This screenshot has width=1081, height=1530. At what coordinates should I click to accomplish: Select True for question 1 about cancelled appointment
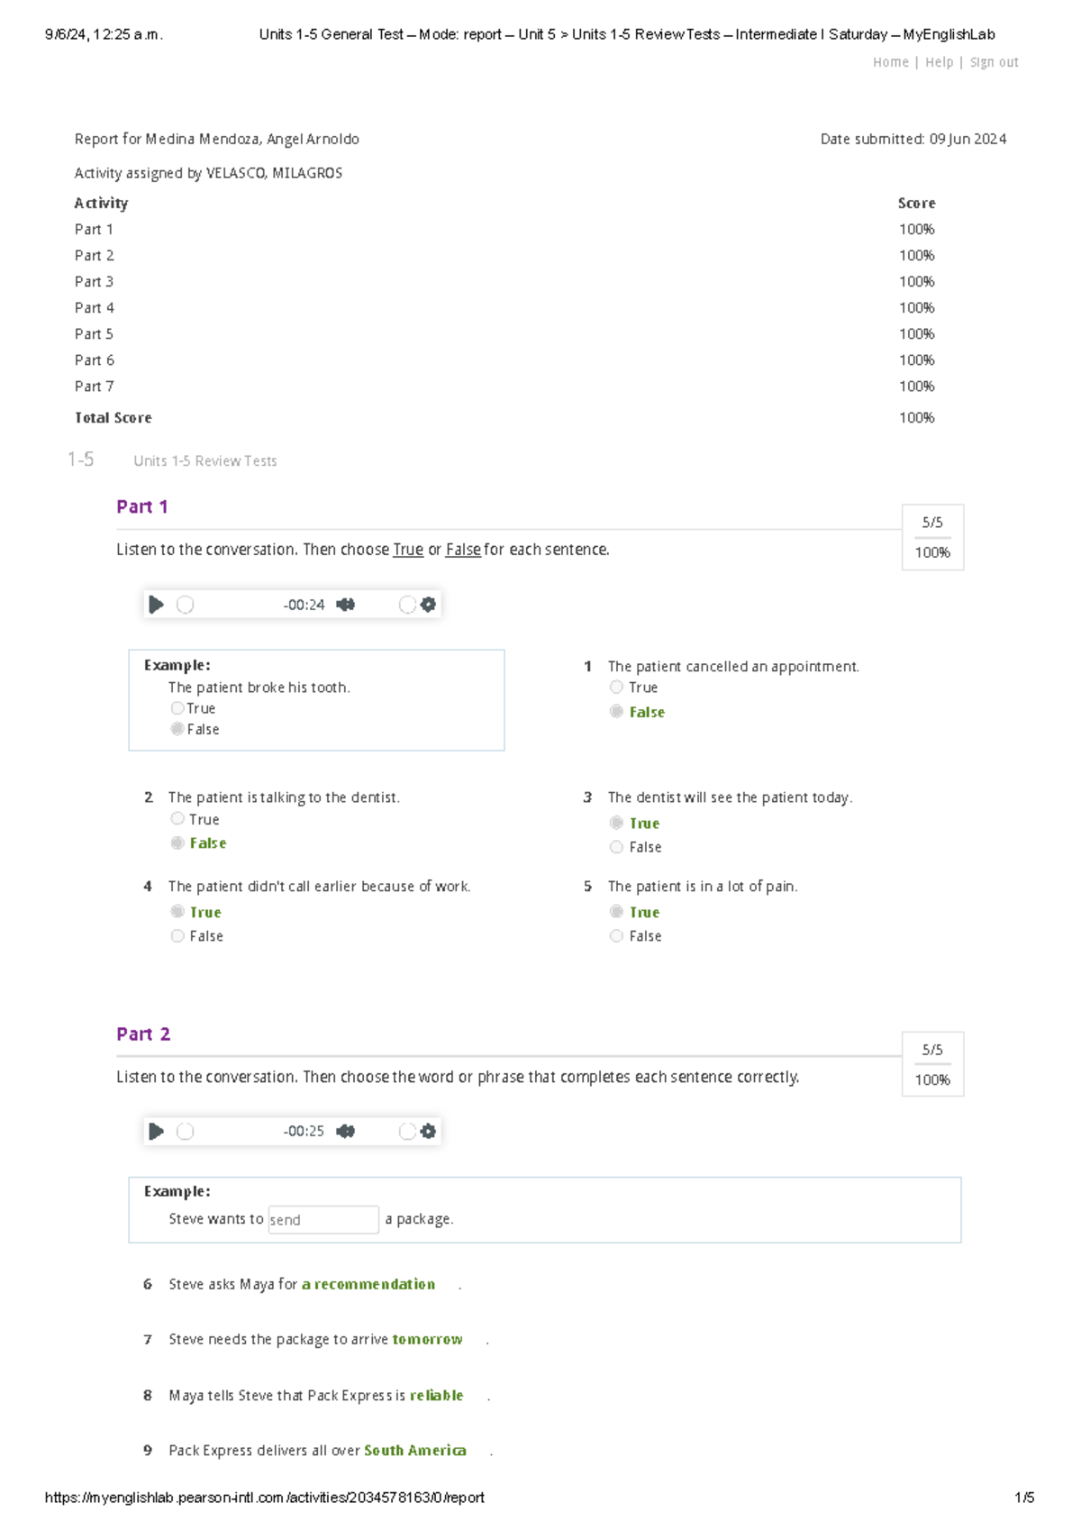point(616,687)
